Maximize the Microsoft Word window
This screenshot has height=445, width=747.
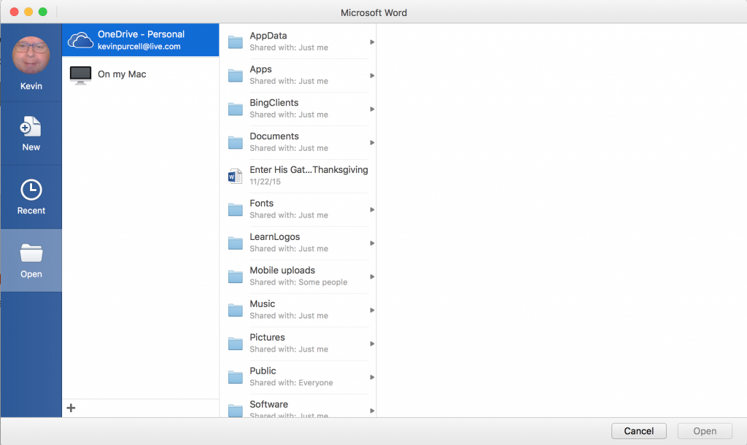43,12
